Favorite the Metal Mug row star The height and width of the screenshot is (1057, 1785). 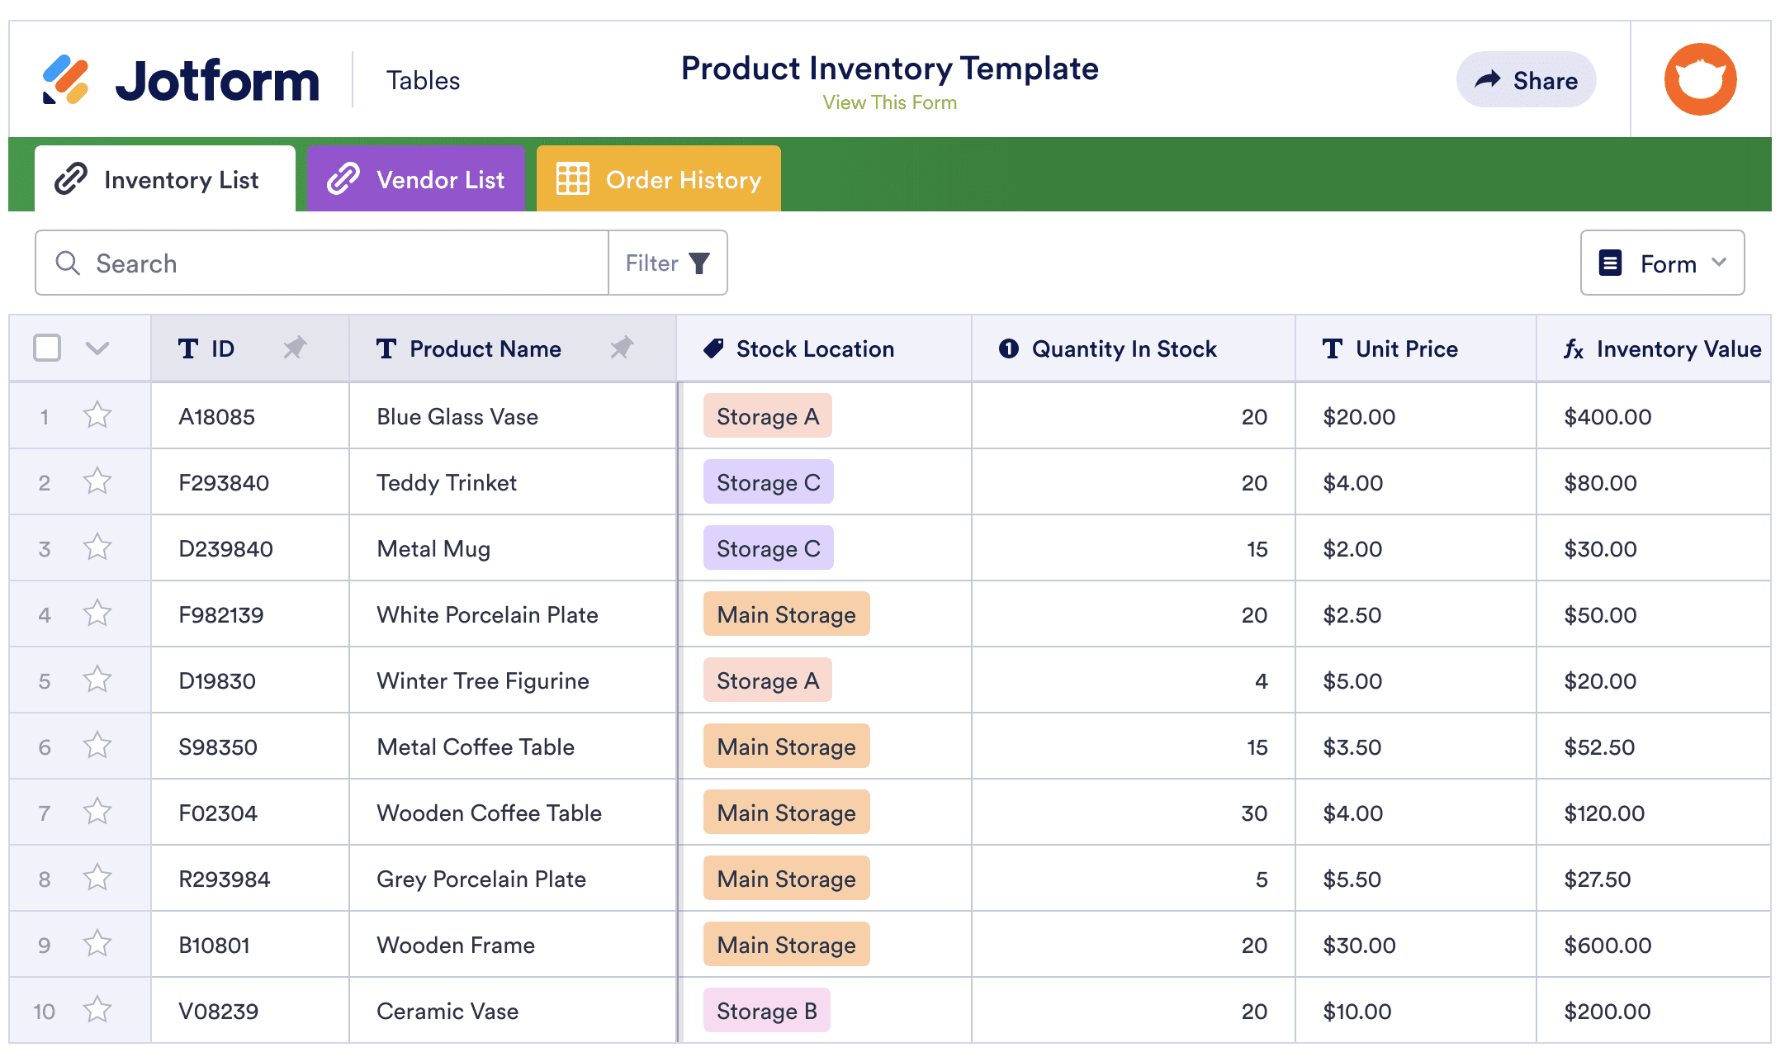pyautogui.click(x=97, y=547)
